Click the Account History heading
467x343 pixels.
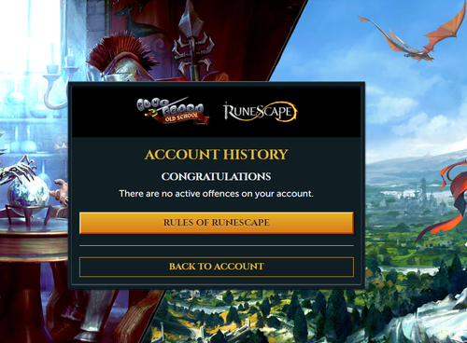pos(217,155)
